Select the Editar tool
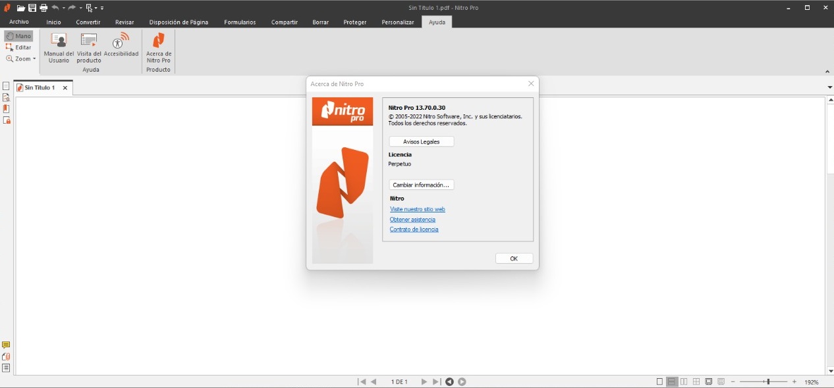834x388 pixels. pyautogui.click(x=18, y=47)
